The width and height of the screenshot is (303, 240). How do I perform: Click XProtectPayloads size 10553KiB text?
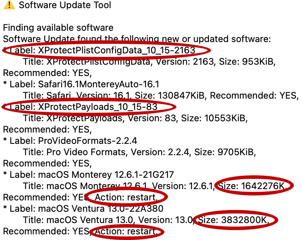(214, 118)
